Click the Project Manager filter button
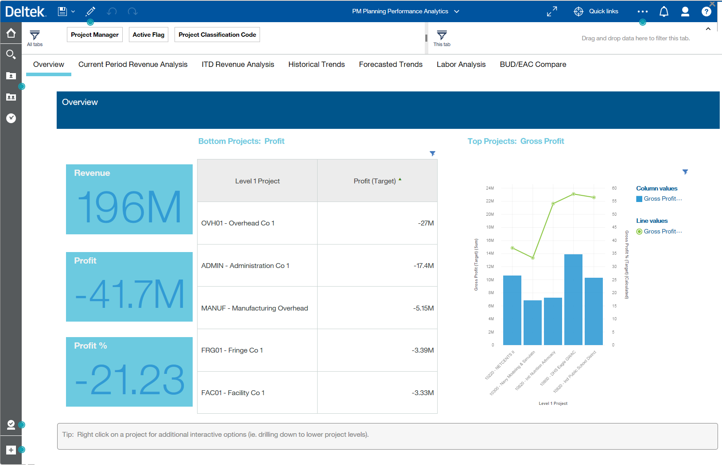The image size is (722, 466). pos(95,35)
